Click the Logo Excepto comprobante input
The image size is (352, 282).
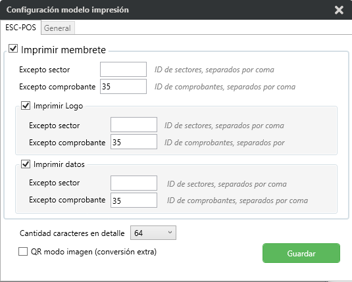coord(134,141)
